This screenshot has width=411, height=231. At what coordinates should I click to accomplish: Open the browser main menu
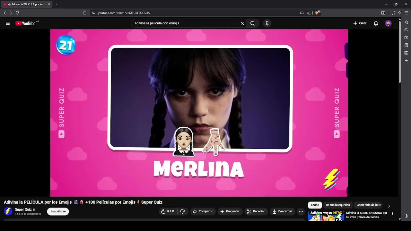(x=406, y=13)
